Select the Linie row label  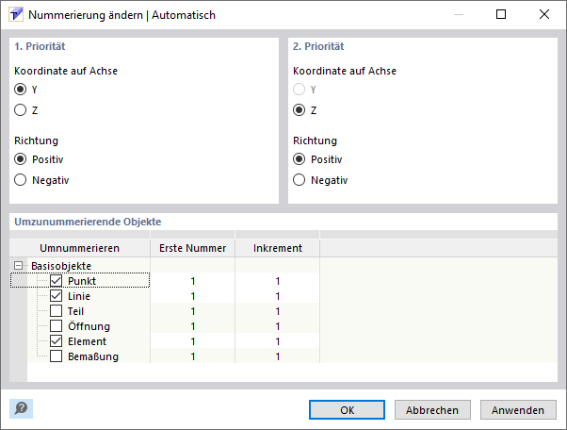tap(79, 296)
